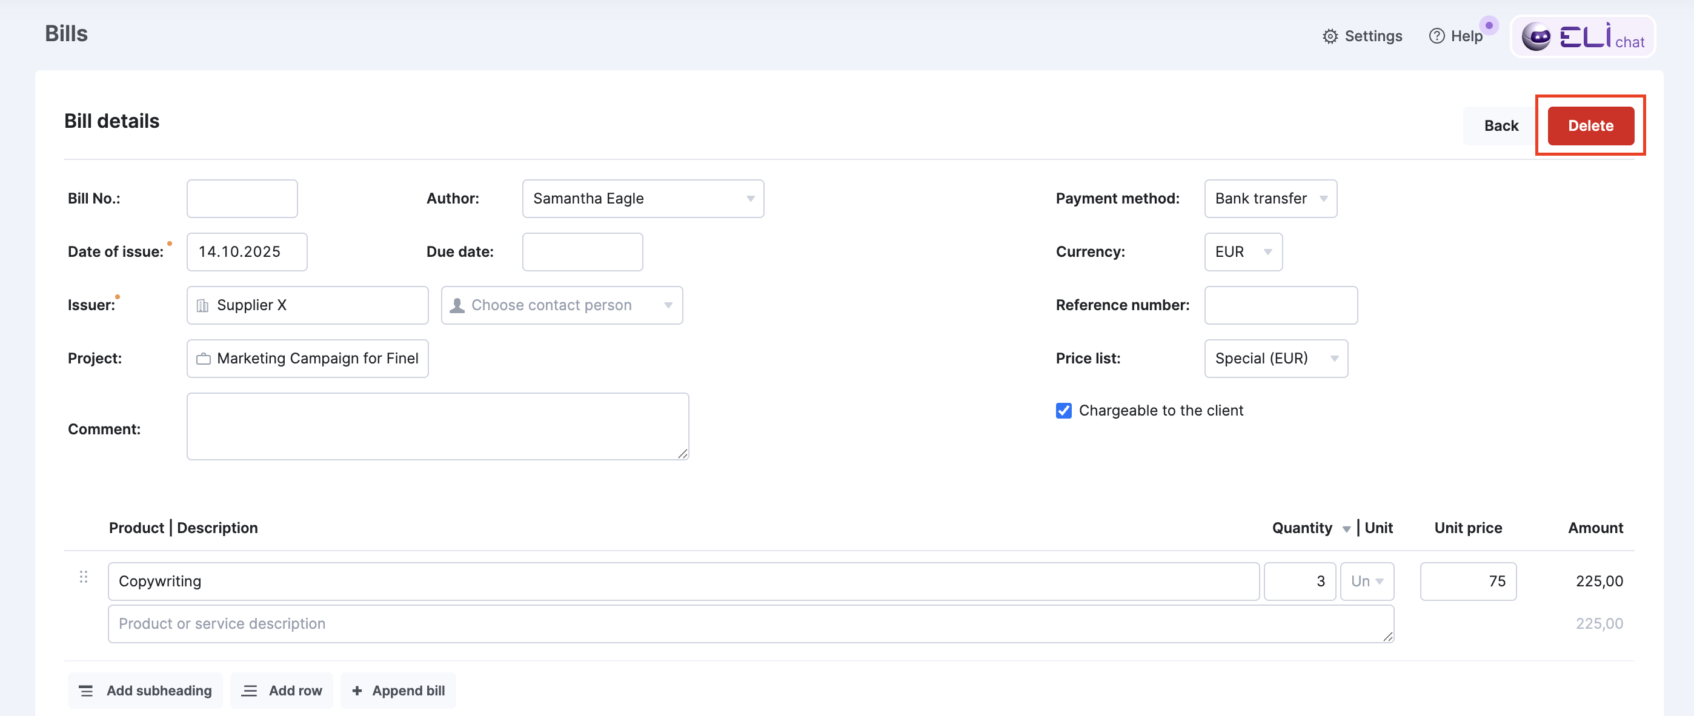
Task: Click inside the Comment text area
Action: pyautogui.click(x=437, y=426)
